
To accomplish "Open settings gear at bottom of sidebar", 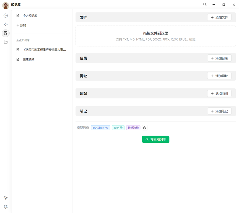I will [6, 207].
